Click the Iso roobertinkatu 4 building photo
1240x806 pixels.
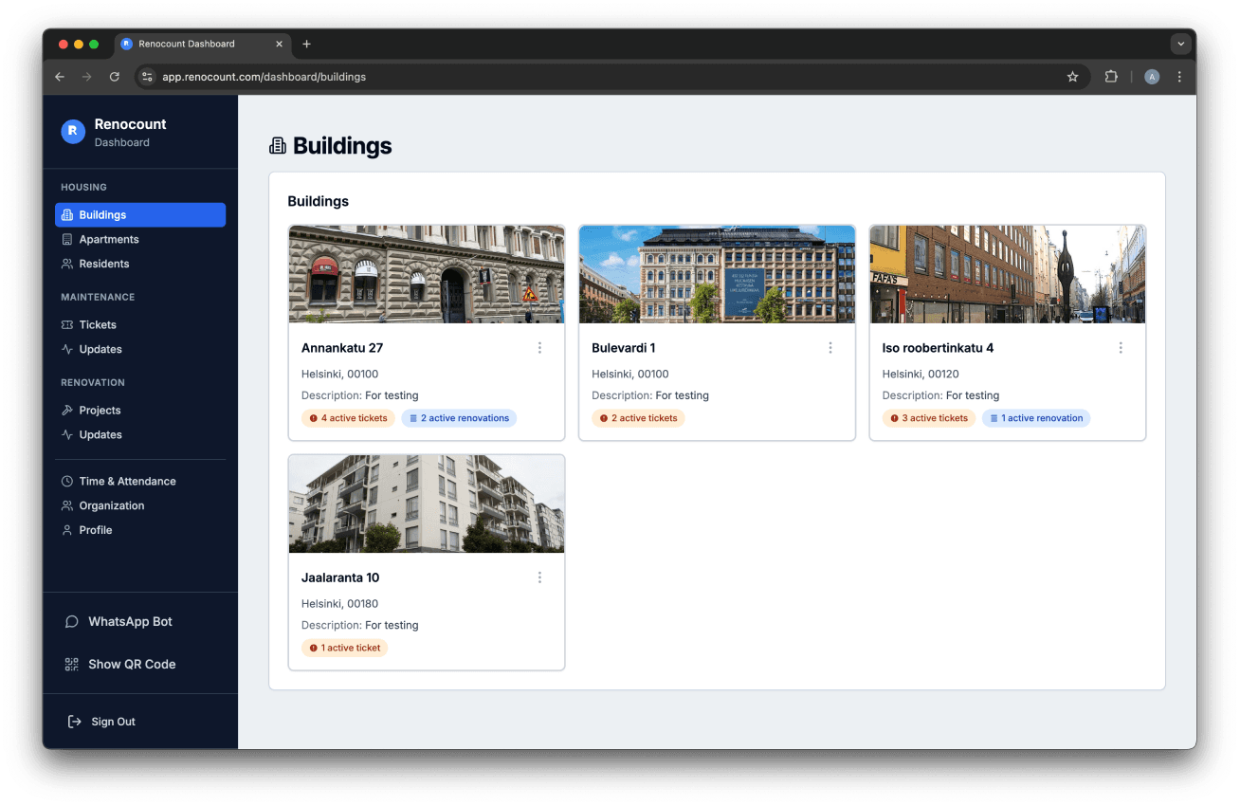point(1007,274)
